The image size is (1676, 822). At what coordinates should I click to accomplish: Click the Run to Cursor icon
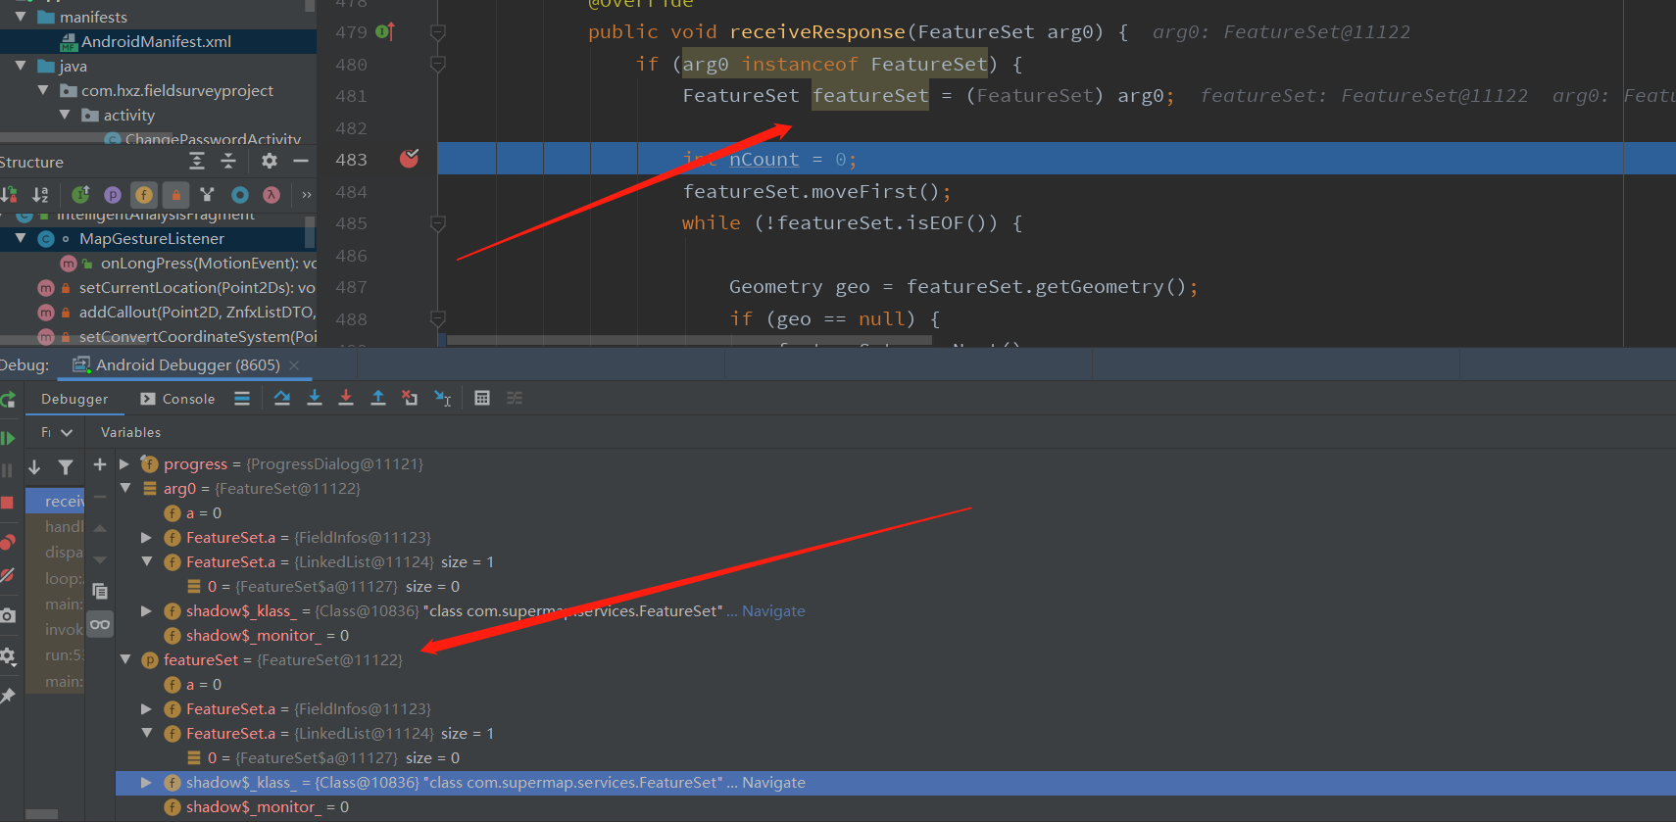click(x=443, y=398)
